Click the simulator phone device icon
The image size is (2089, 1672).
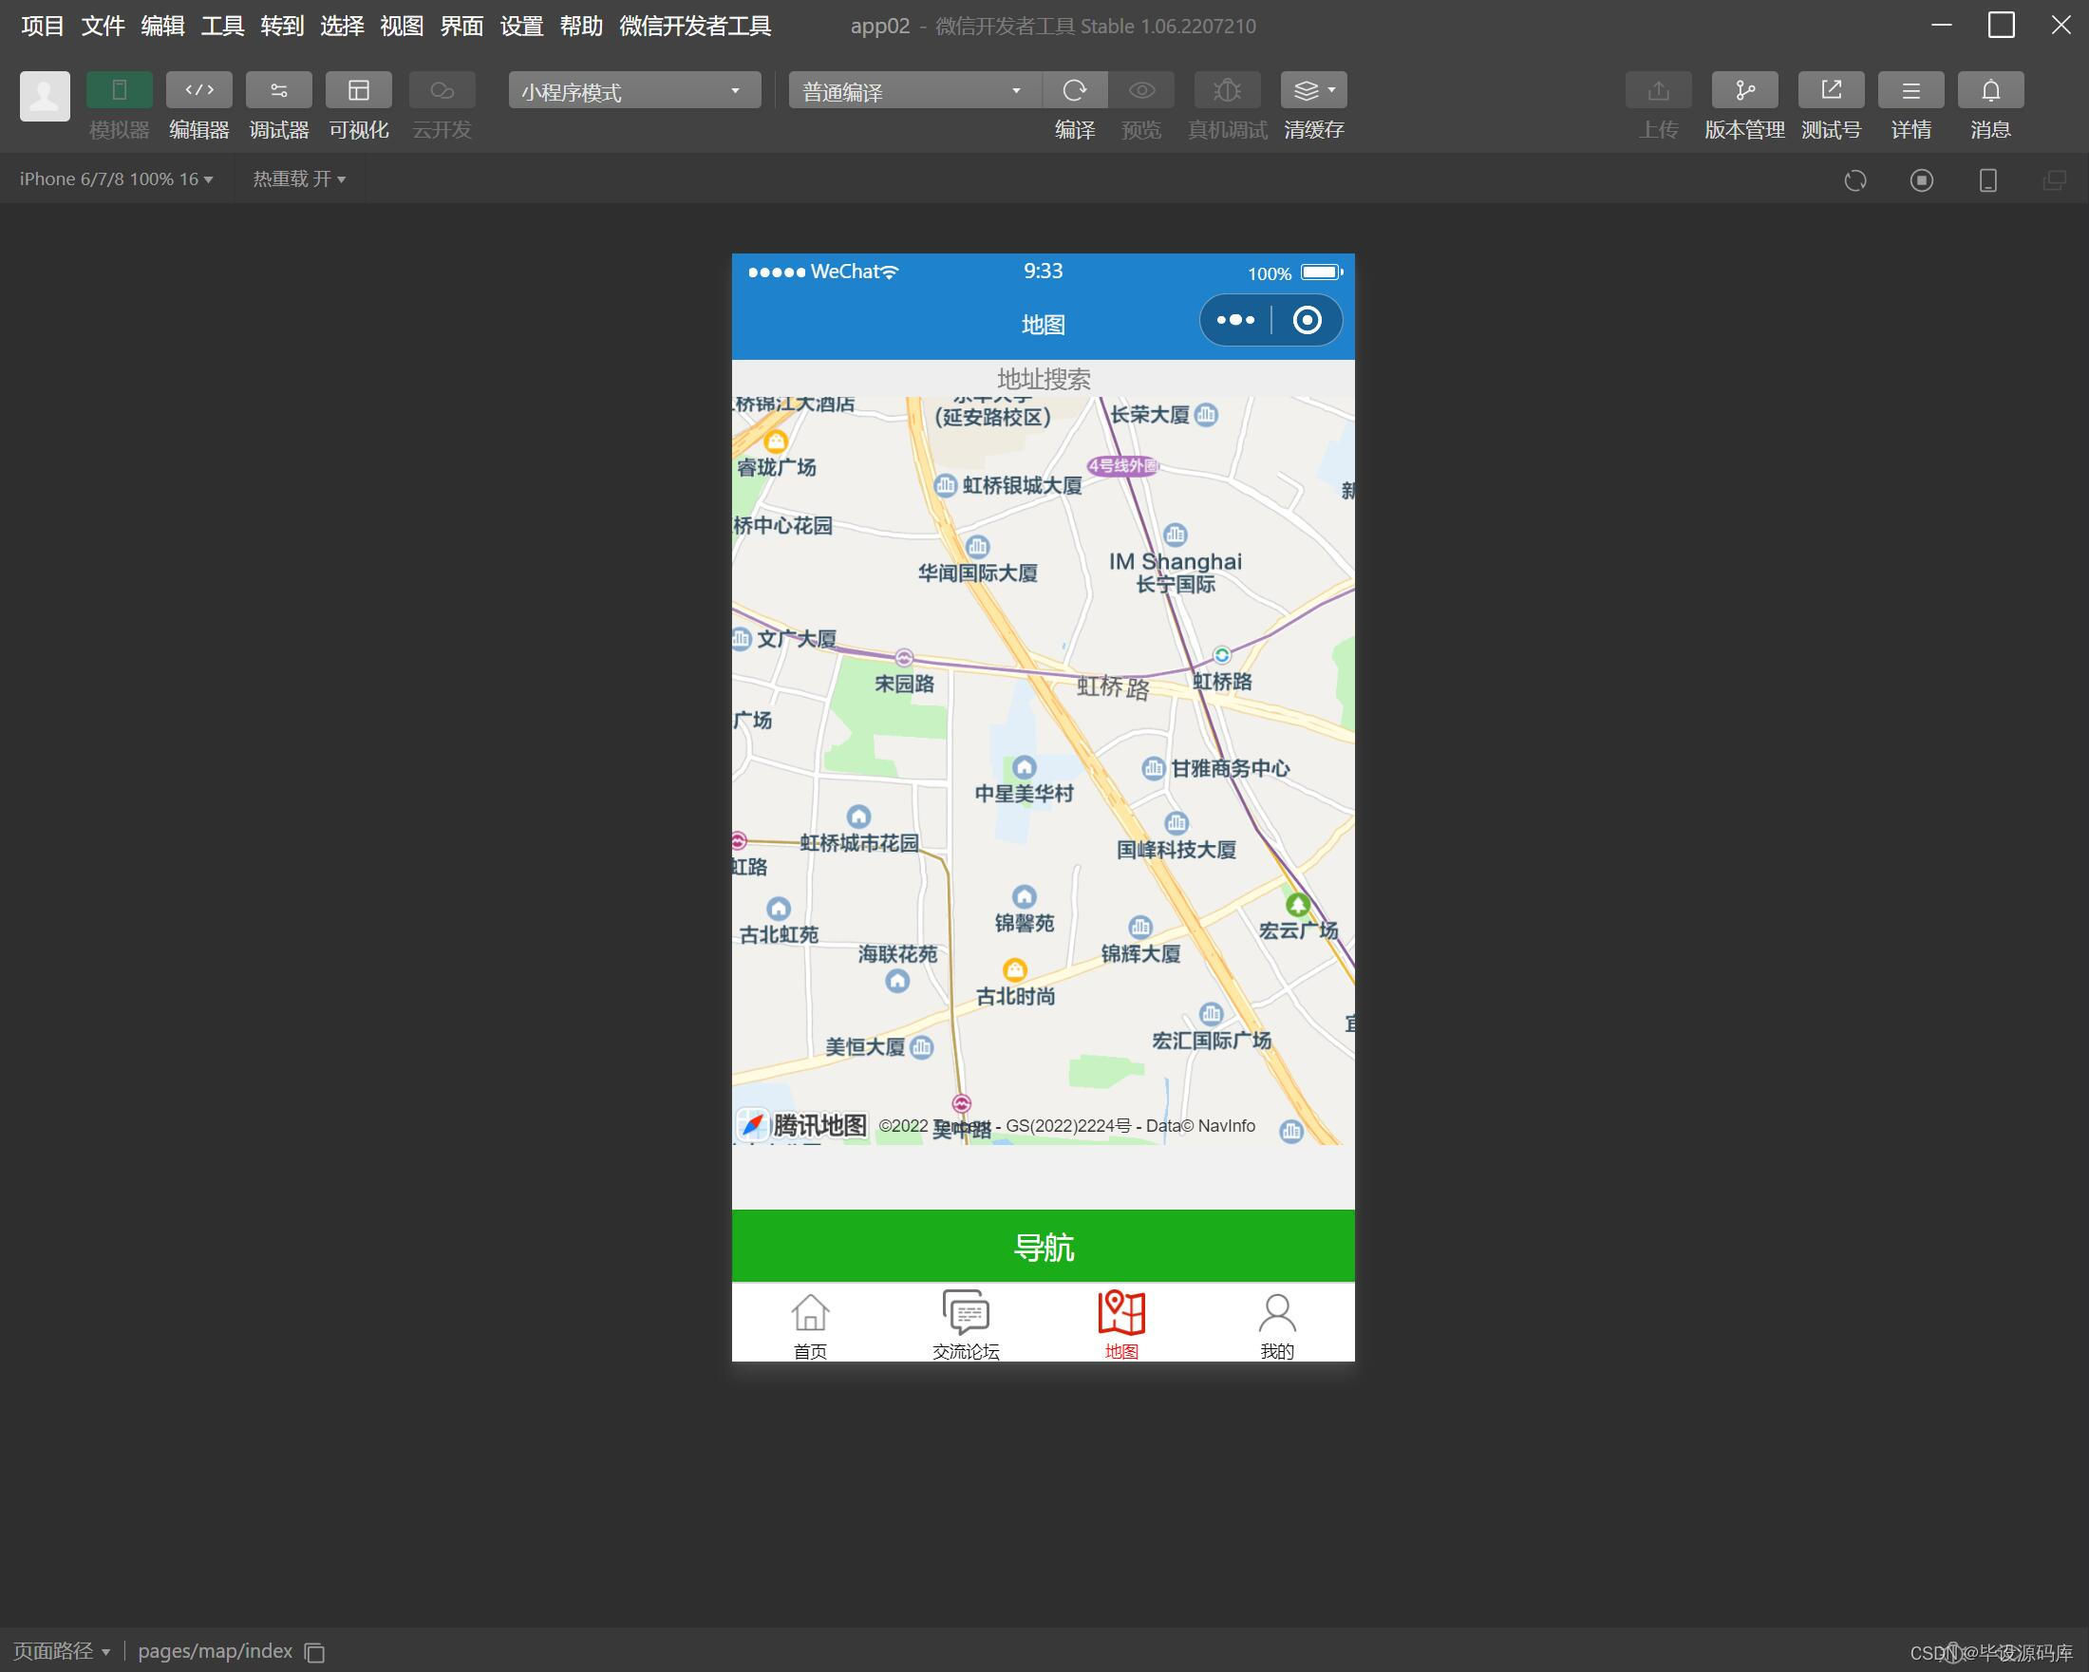[1987, 180]
